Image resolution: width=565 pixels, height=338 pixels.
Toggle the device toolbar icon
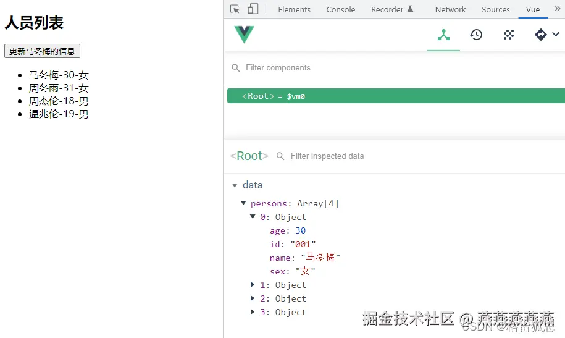tap(253, 9)
